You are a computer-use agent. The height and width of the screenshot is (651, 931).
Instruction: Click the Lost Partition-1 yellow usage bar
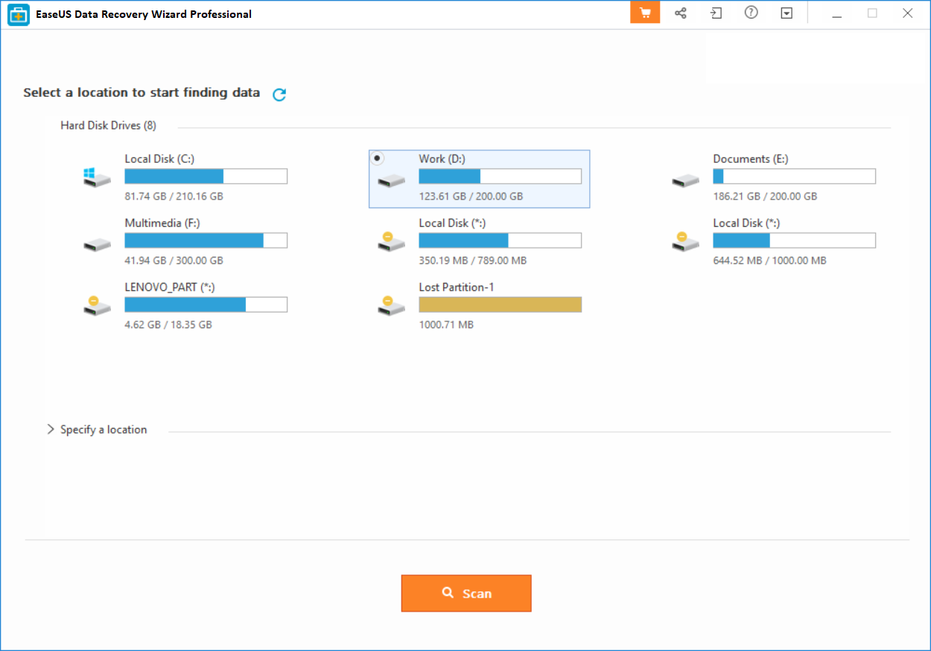click(x=500, y=304)
